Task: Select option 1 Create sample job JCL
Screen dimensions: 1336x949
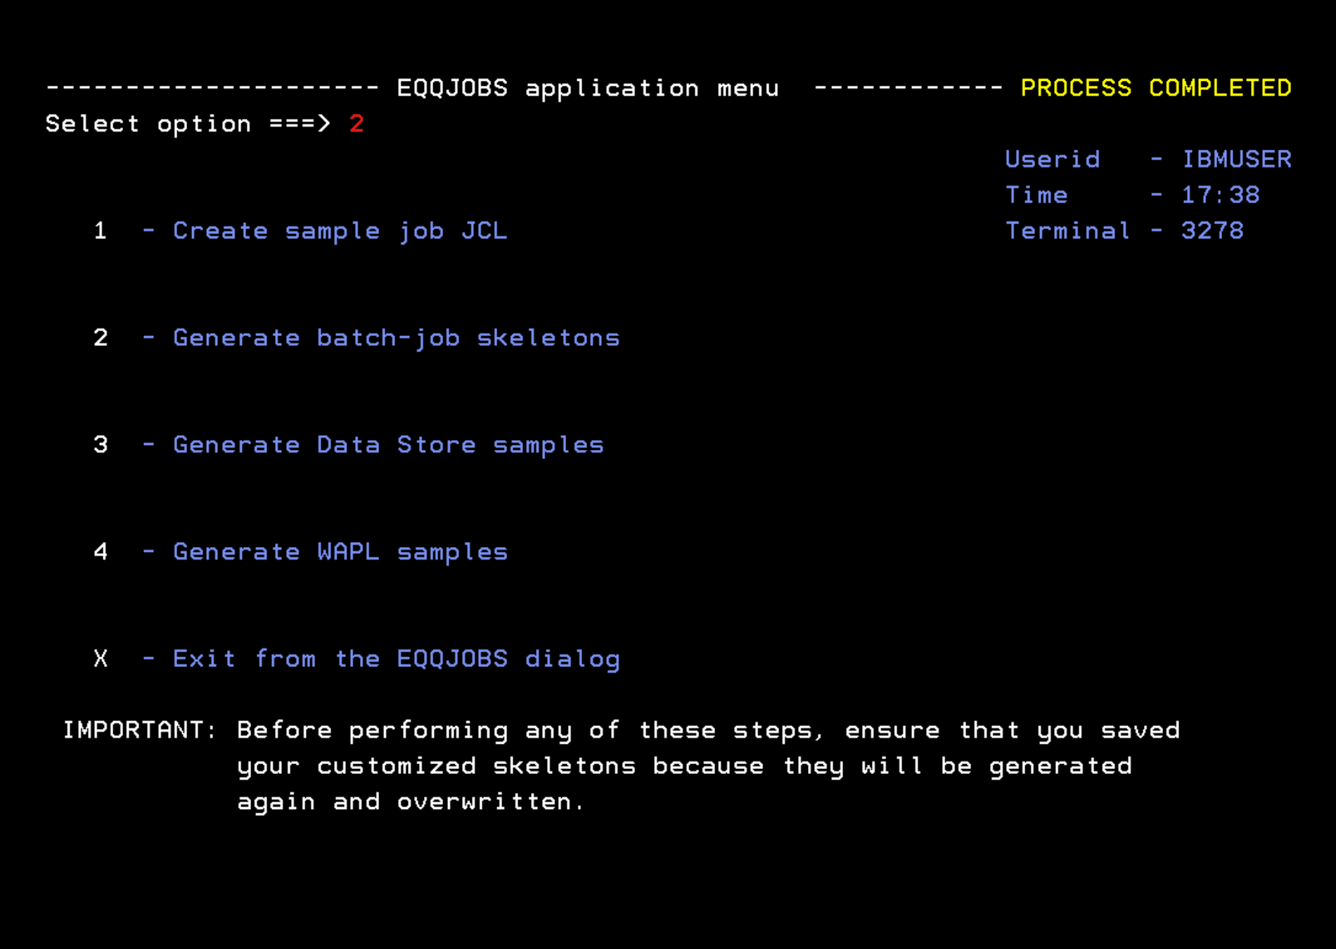Action: coord(101,231)
